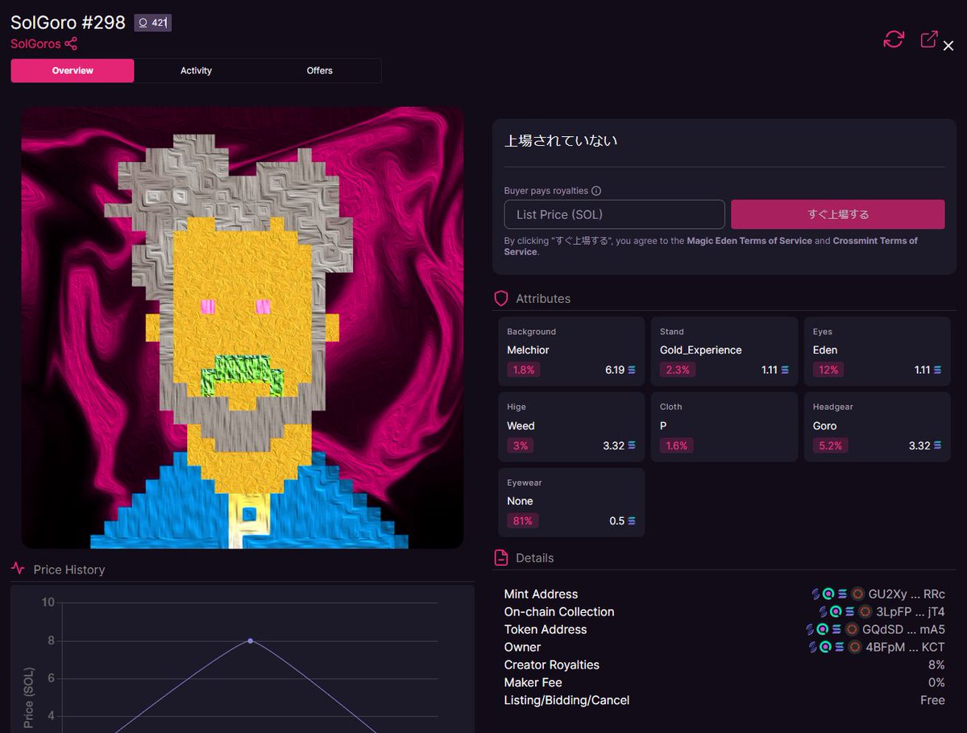Switch to the Activity tab

(x=196, y=71)
